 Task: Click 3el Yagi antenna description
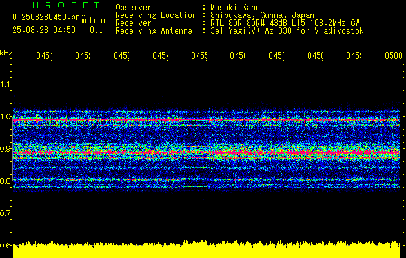[x=287, y=31]
